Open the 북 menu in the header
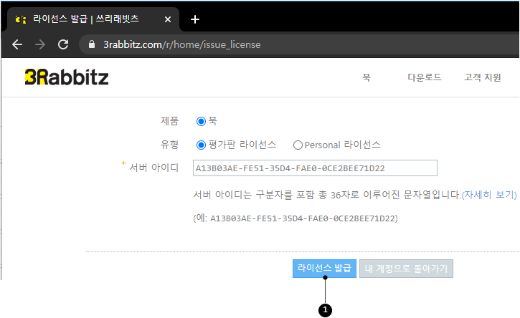The width and height of the screenshot is (520, 318). [367, 77]
